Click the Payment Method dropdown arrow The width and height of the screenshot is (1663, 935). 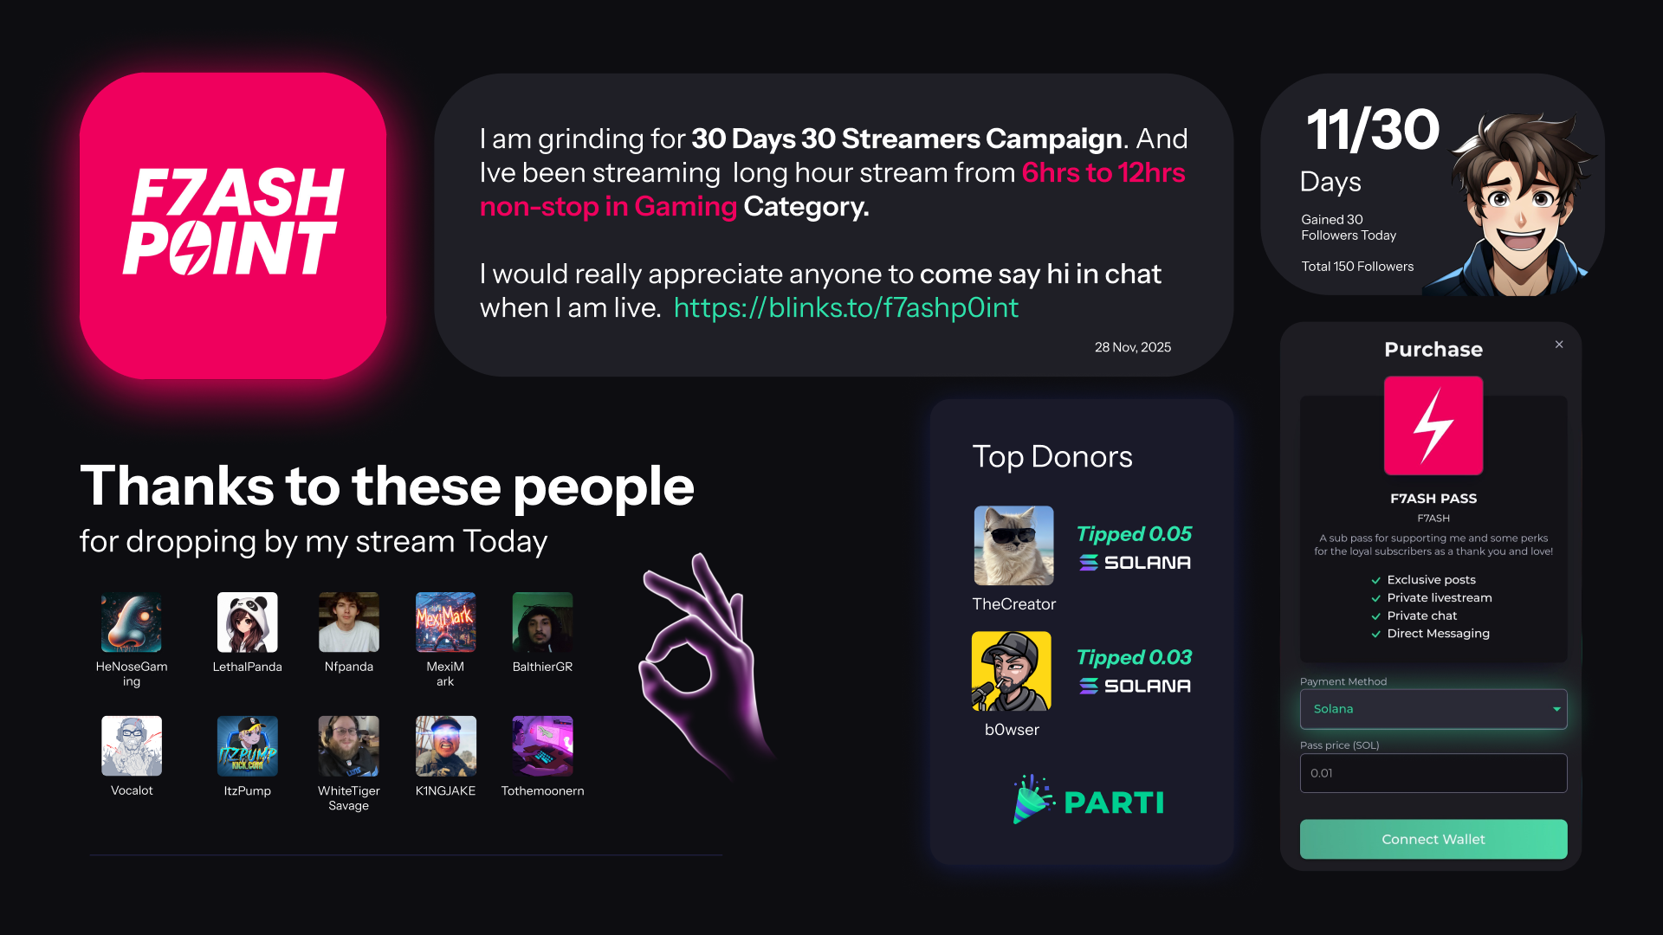click(1556, 709)
